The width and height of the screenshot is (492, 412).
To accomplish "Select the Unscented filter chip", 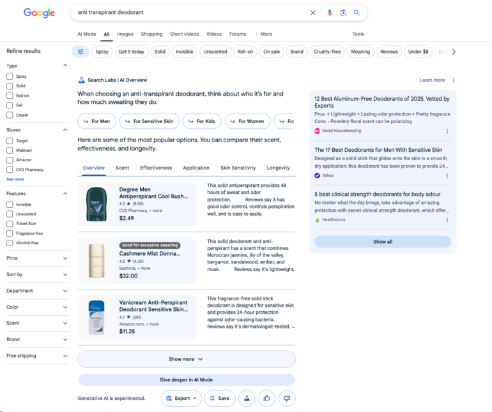I will (215, 52).
